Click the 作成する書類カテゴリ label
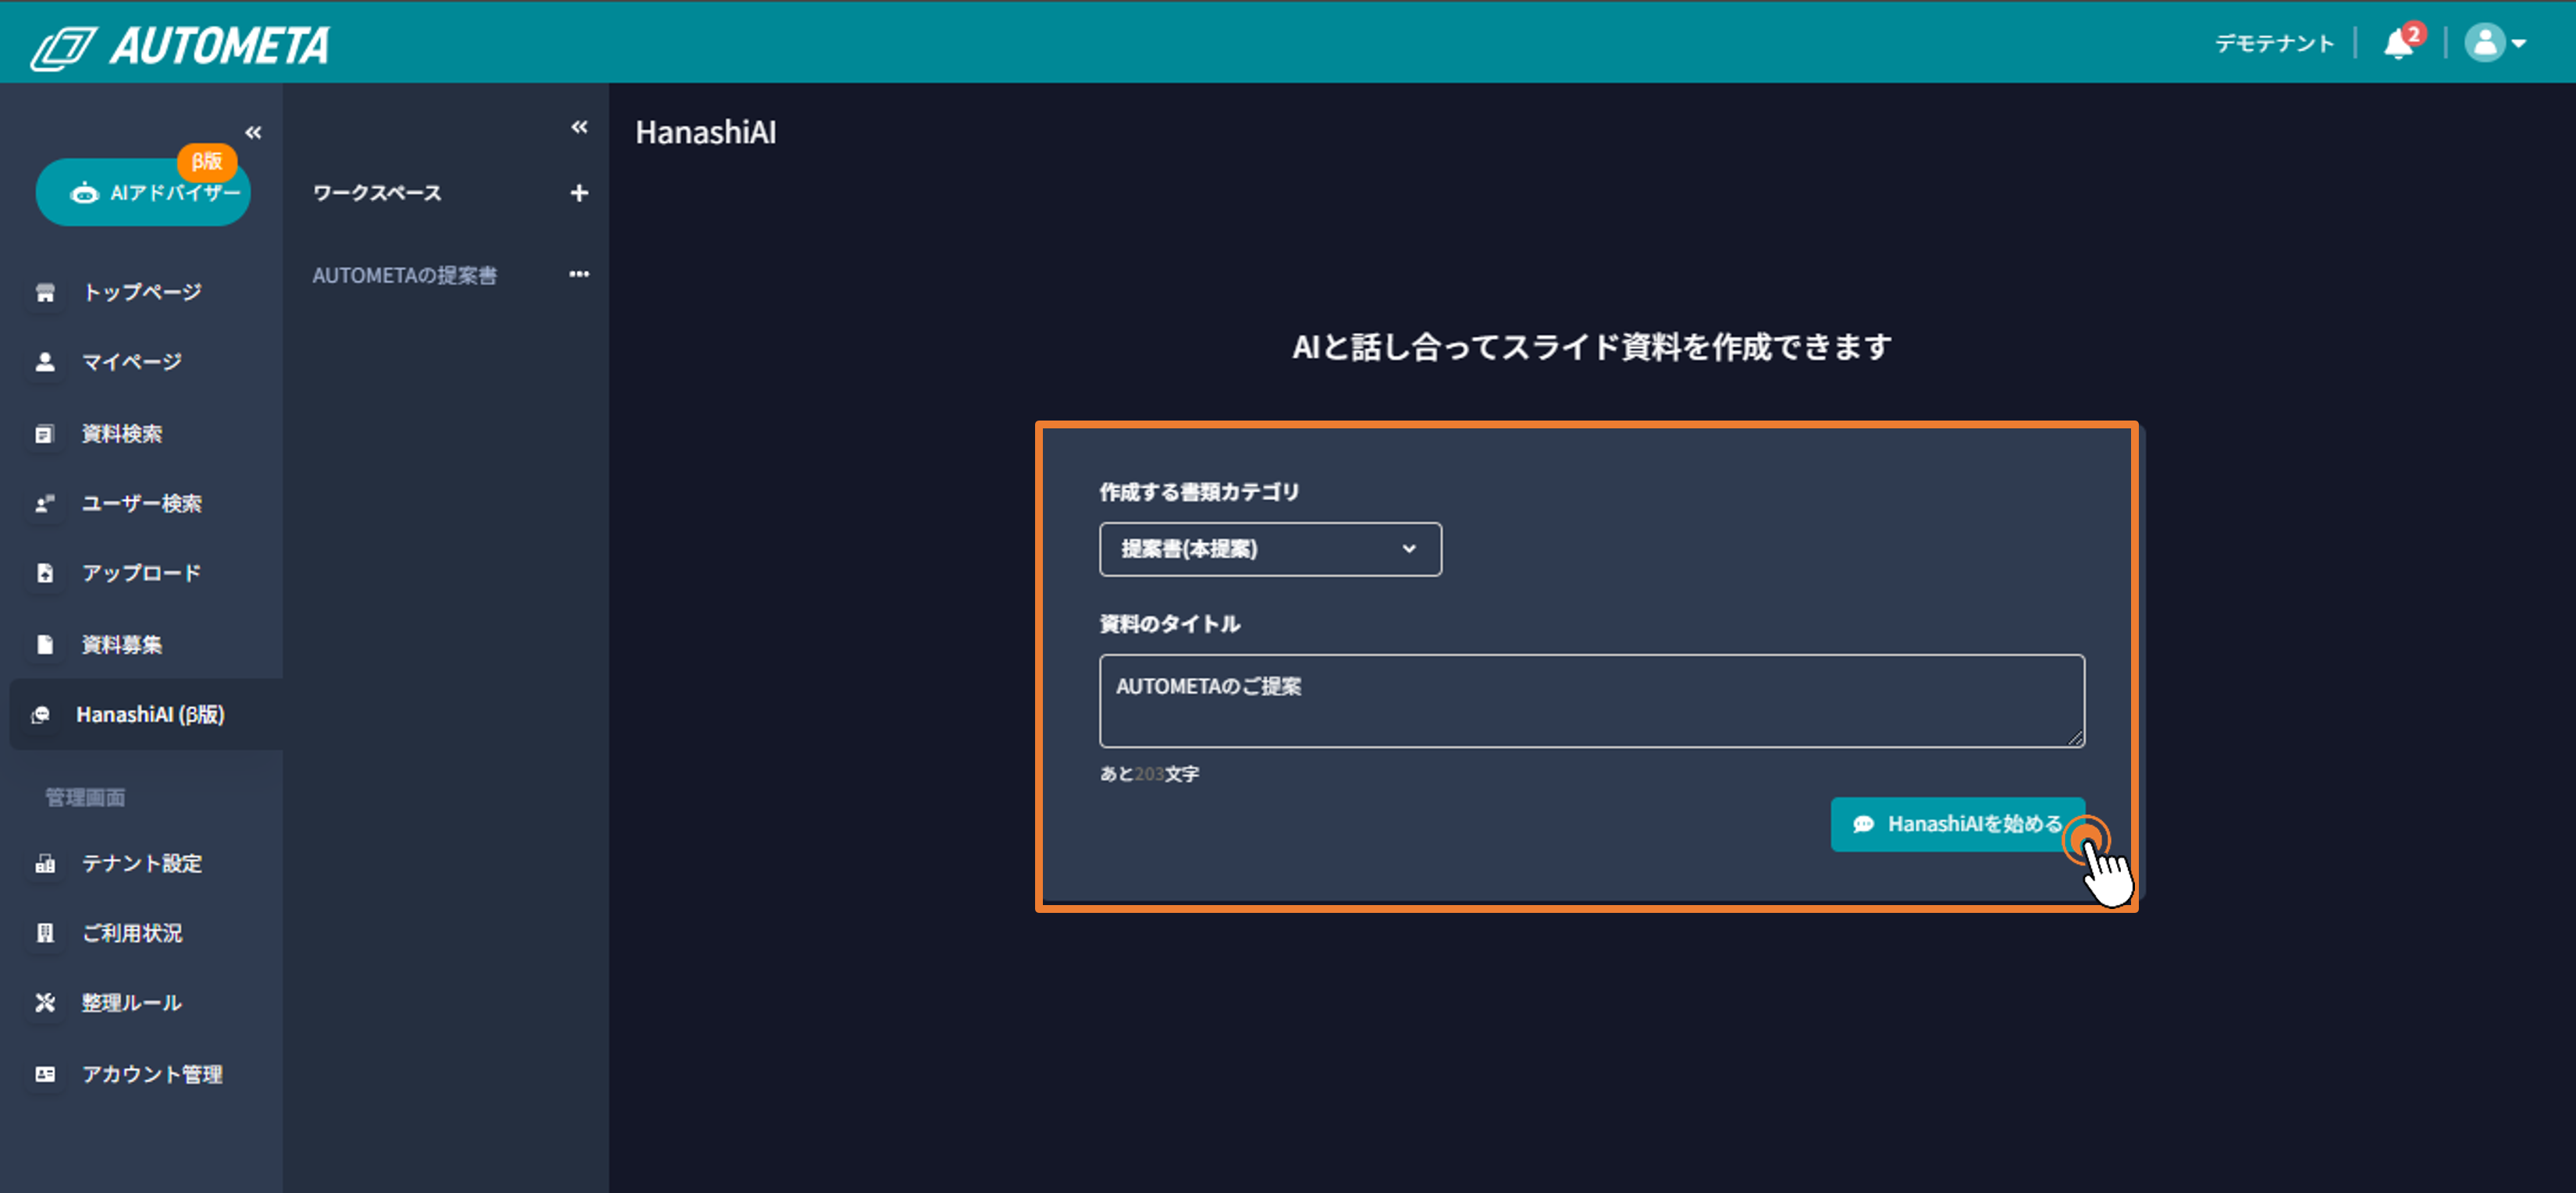Image resolution: width=2576 pixels, height=1193 pixels. (1199, 492)
